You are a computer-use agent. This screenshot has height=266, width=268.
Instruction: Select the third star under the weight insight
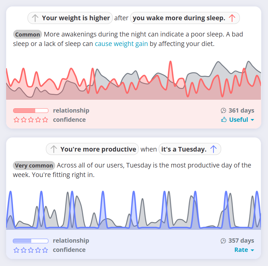pyautogui.click(x=31, y=120)
